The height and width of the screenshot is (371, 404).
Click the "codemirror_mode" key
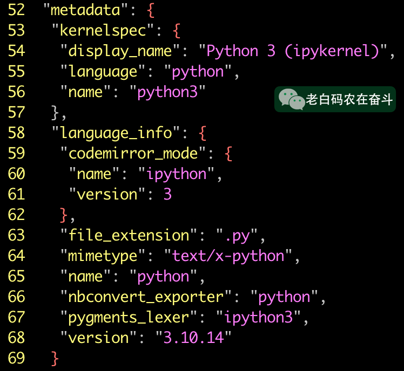coord(133,154)
